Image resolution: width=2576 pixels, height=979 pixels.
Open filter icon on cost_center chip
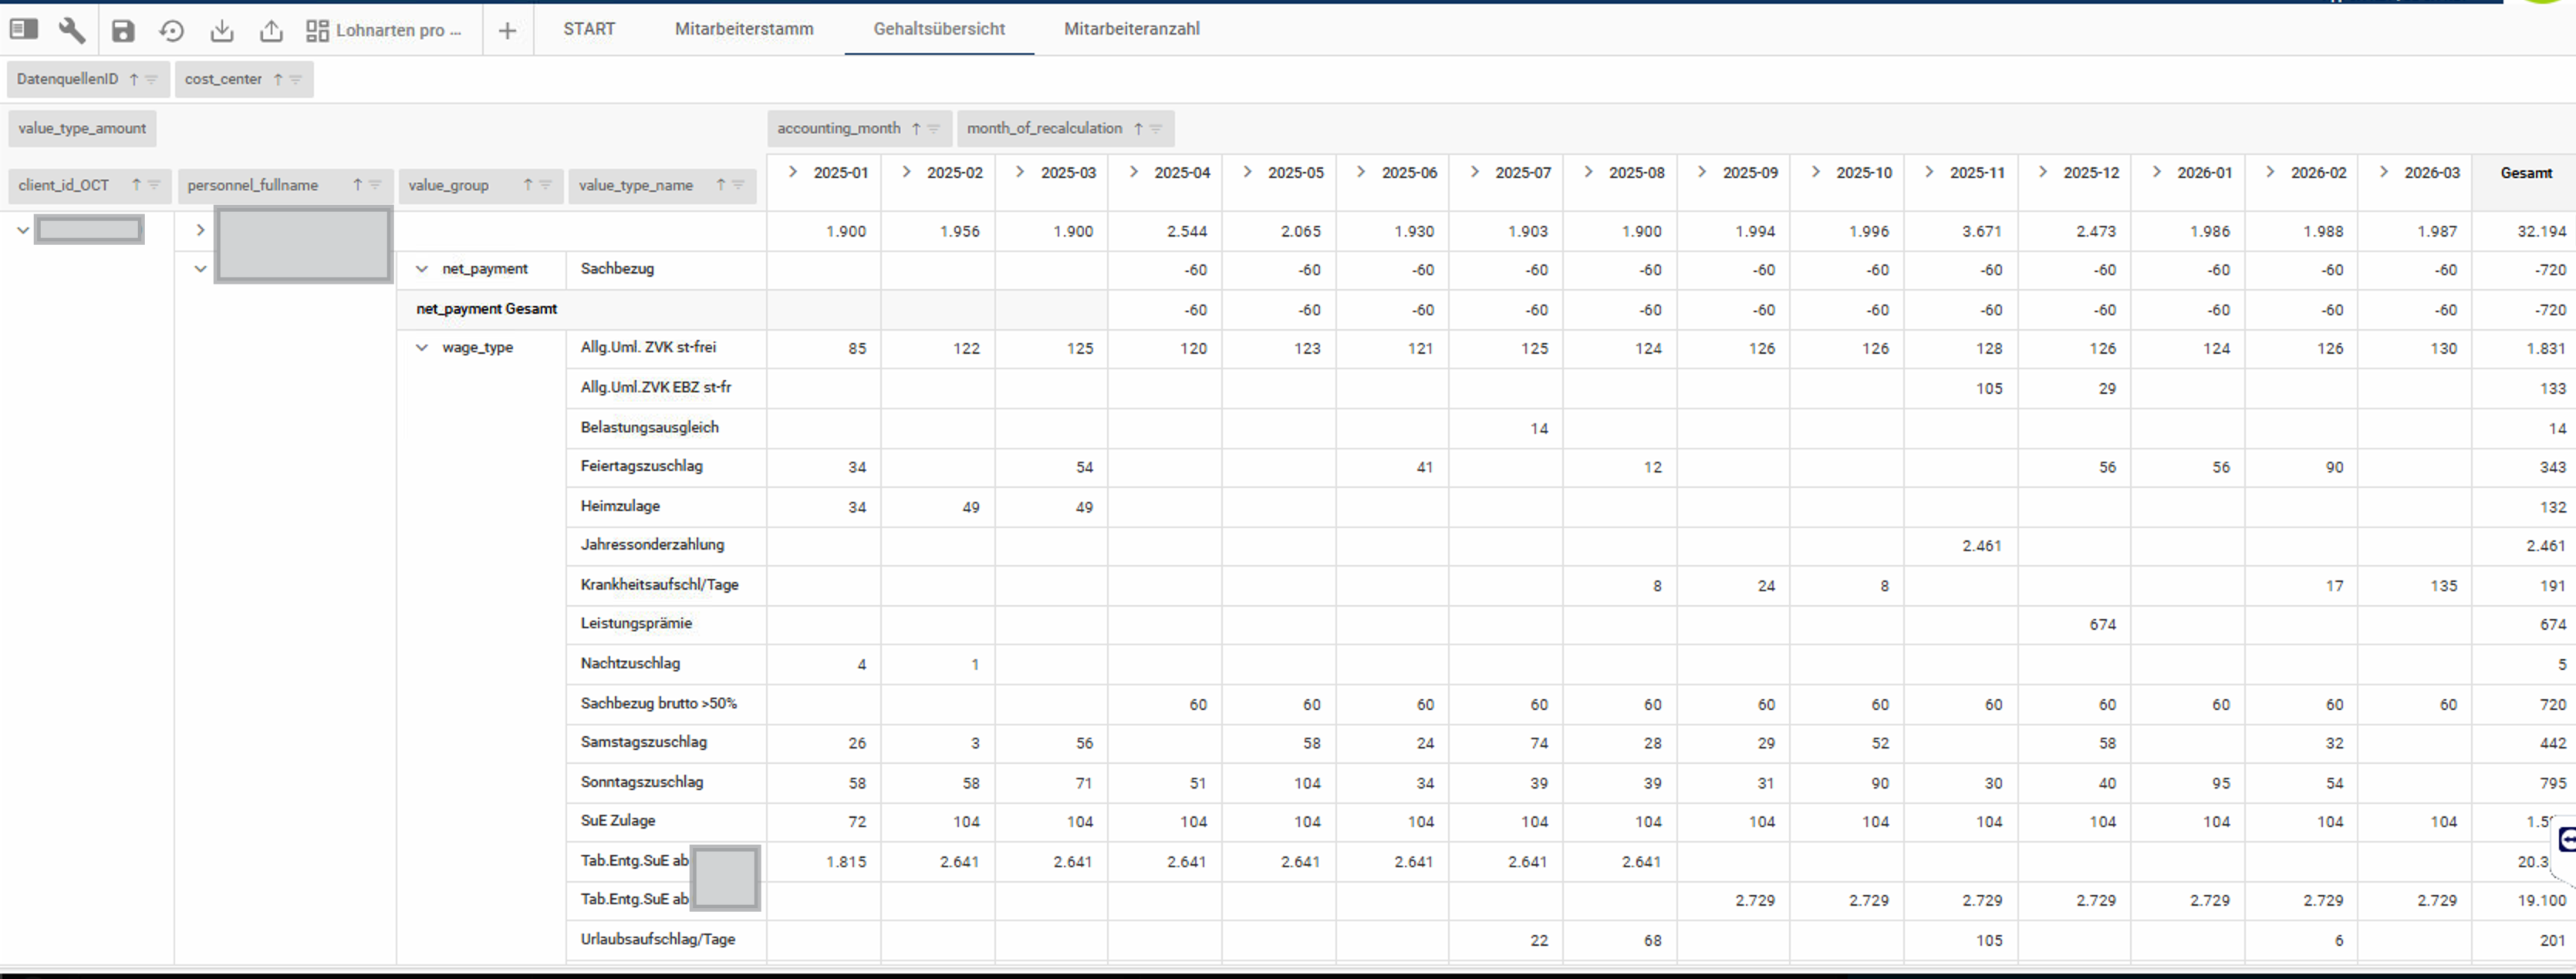click(x=295, y=79)
